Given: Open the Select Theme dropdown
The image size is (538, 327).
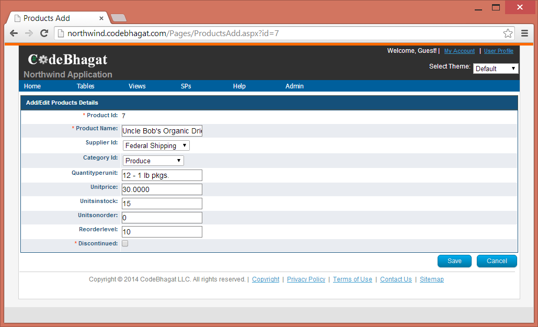Looking at the screenshot, I should (495, 69).
